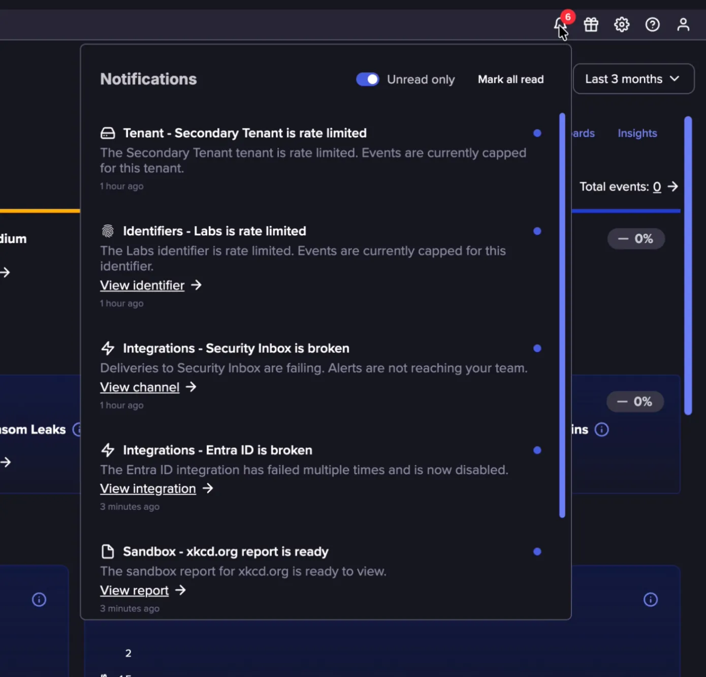Click the info icon beside Ransom Leaks
Screen dimensions: 706x677
tap(77, 429)
